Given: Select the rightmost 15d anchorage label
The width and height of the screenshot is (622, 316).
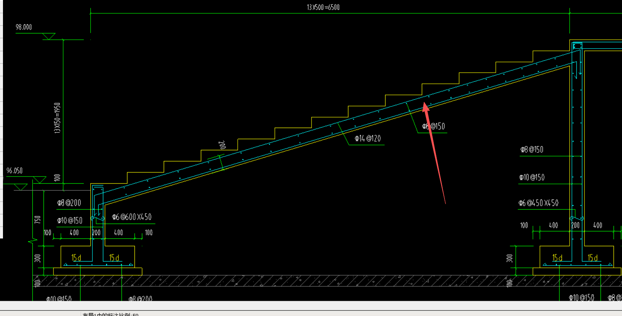Looking at the screenshot, I should [x=593, y=258].
